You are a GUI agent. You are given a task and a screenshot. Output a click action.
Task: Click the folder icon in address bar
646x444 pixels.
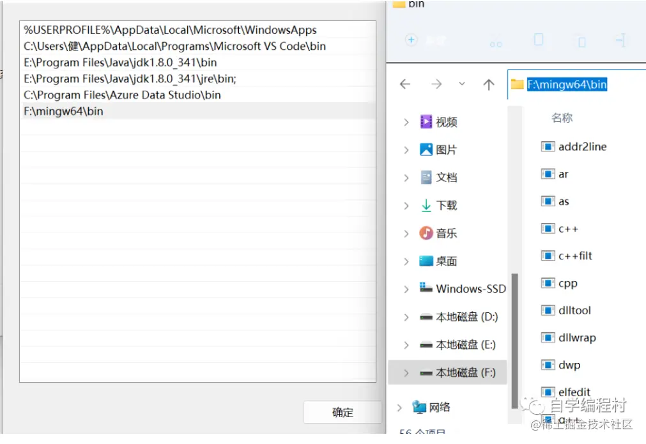coord(517,84)
